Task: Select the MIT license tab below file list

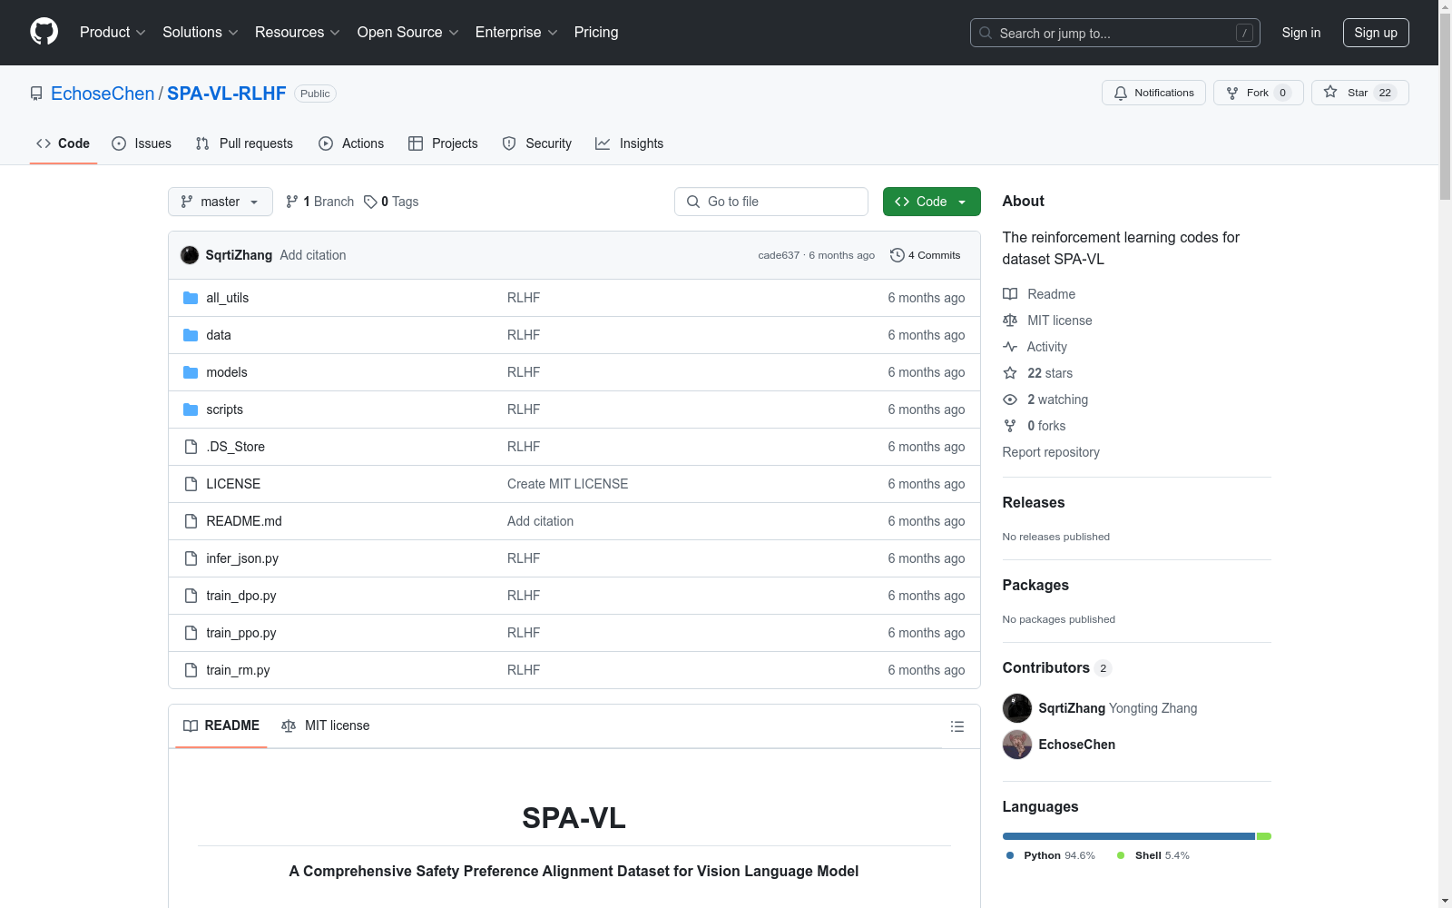Action: (x=326, y=725)
